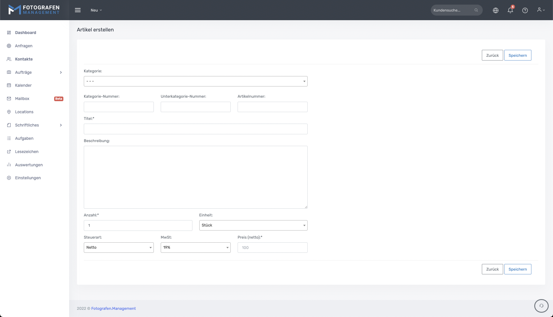Image resolution: width=553 pixels, height=317 pixels.
Task: Expand the Aufträge sidebar submenu
Action: click(61, 72)
